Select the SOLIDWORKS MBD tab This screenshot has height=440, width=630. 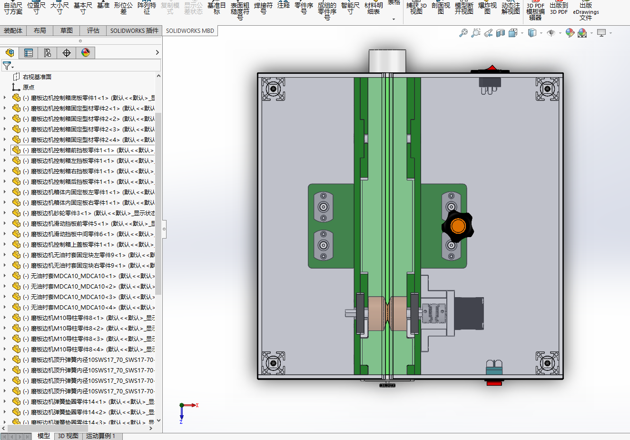tap(190, 30)
